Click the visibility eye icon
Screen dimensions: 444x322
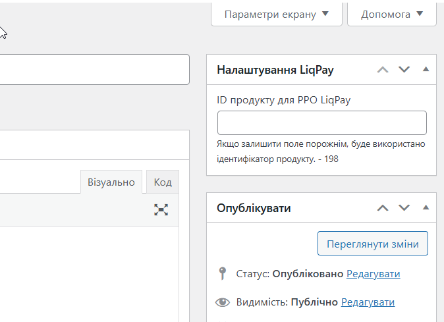223,302
